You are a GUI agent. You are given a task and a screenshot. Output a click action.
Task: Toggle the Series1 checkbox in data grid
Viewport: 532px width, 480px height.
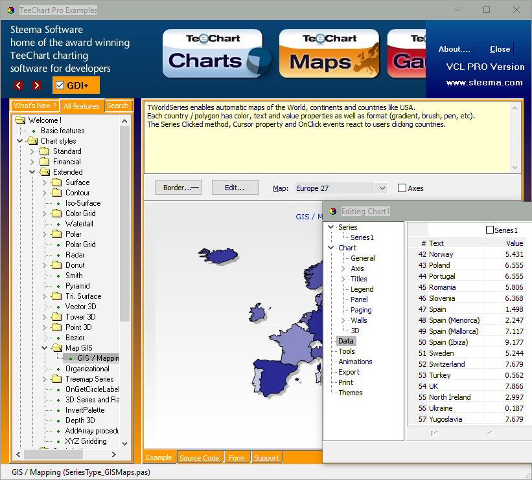[490, 230]
